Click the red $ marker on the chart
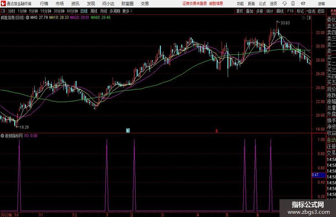The height and width of the screenshot is (217, 336). tap(217, 131)
